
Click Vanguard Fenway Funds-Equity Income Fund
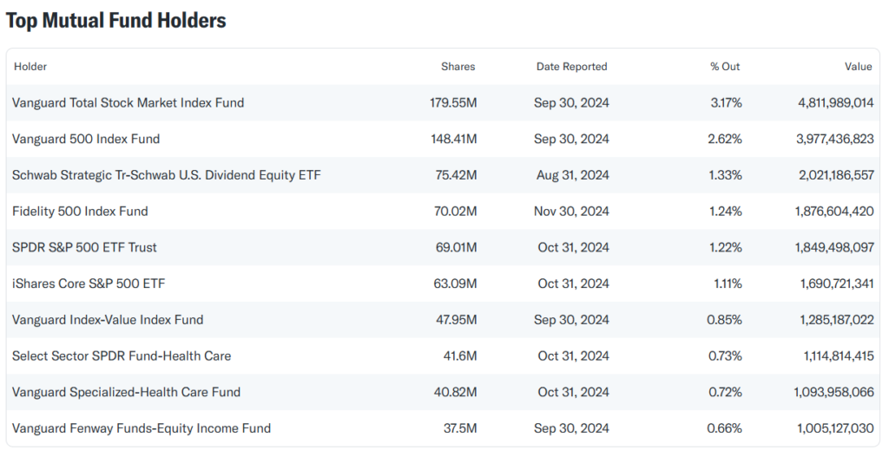pos(142,428)
